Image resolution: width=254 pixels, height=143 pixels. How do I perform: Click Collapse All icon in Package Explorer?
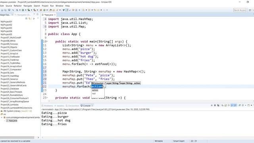click(27, 19)
